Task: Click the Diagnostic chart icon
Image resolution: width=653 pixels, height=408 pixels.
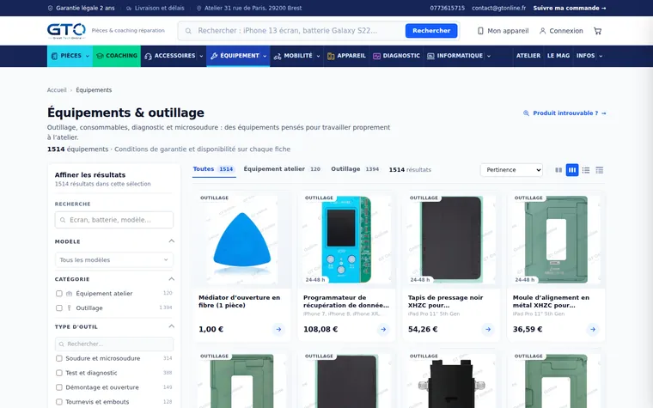Action: coord(376,56)
